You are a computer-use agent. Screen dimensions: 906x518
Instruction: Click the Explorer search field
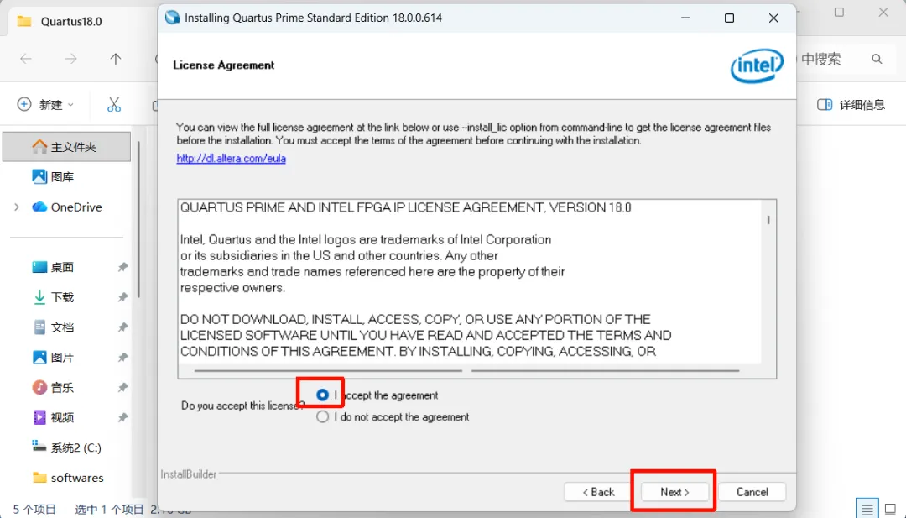pos(845,59)
